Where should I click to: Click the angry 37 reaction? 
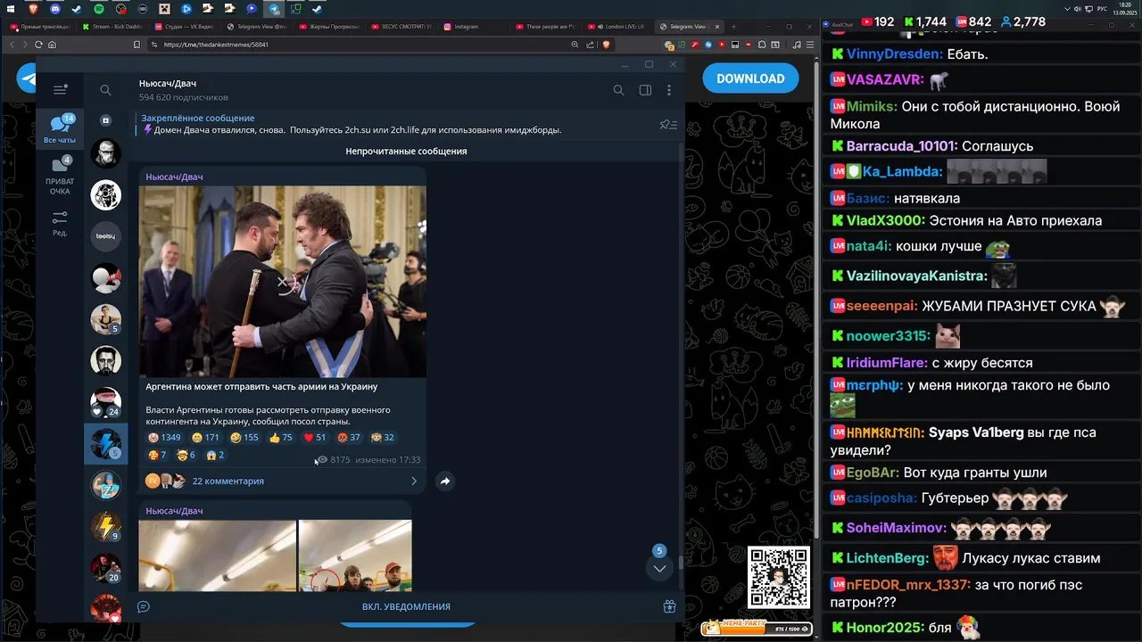click(x=348, y=437)
